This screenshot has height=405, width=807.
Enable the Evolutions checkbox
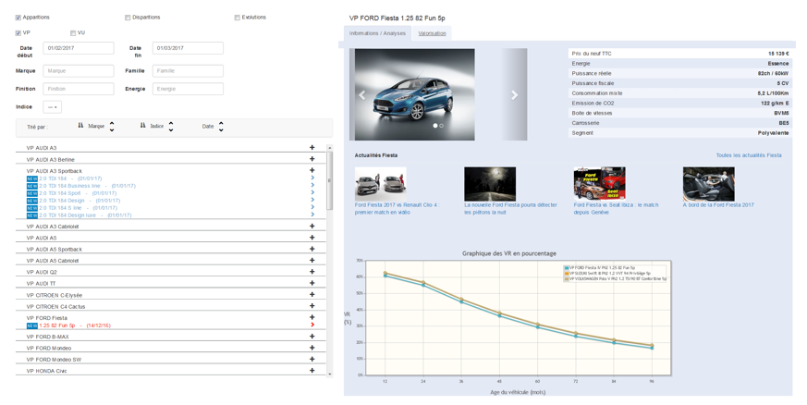pyautogui.click(x=238, y=18)
